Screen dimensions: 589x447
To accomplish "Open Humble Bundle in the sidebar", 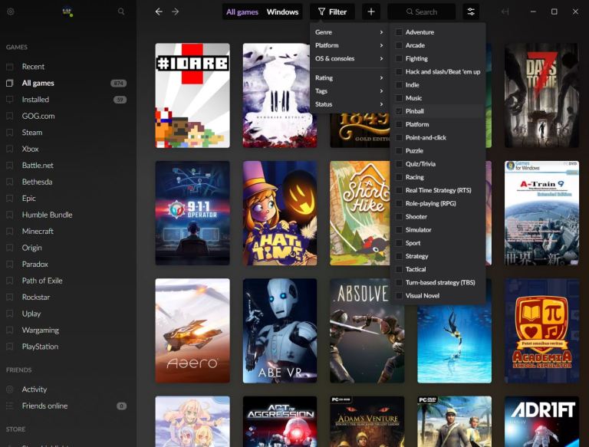I will (47, 215).
